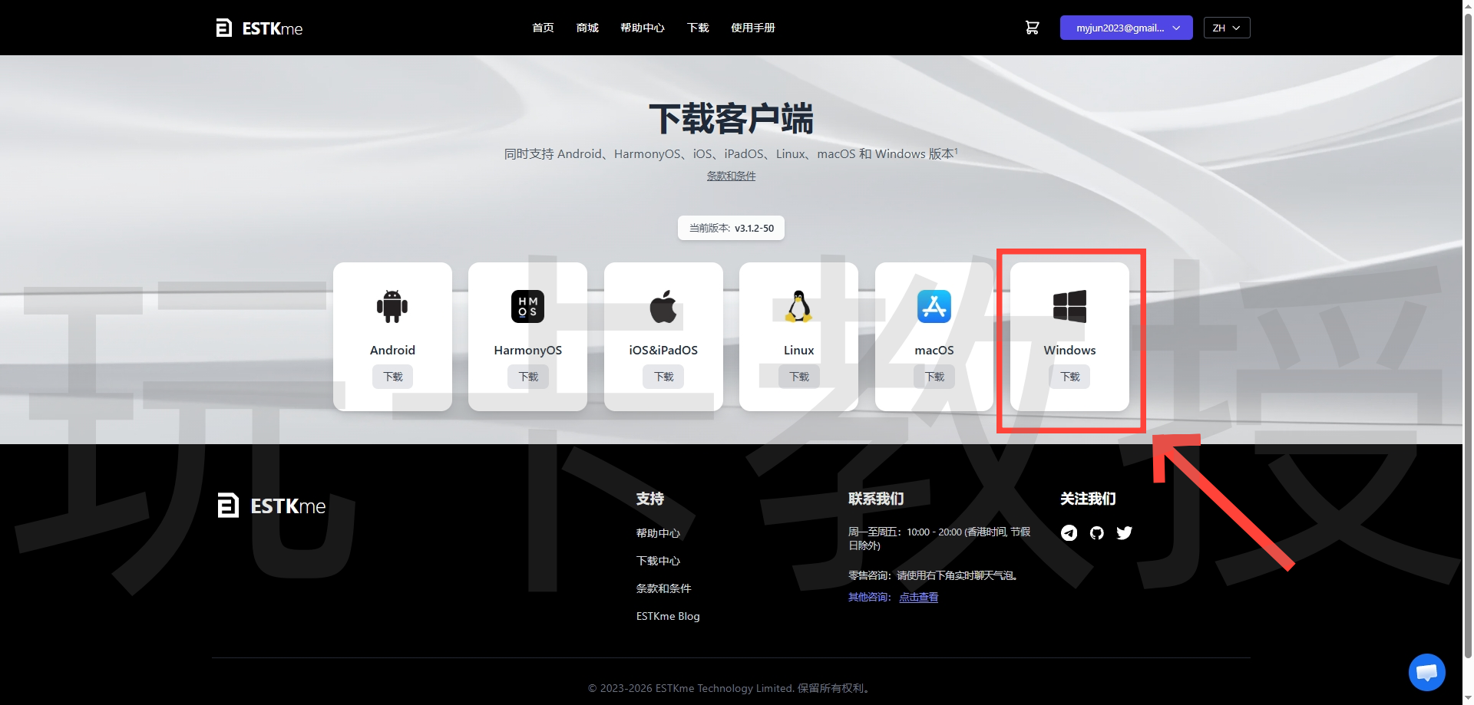Open 帮助中心 in the footer support list
1474x705 pixels.
pos(658,533)
